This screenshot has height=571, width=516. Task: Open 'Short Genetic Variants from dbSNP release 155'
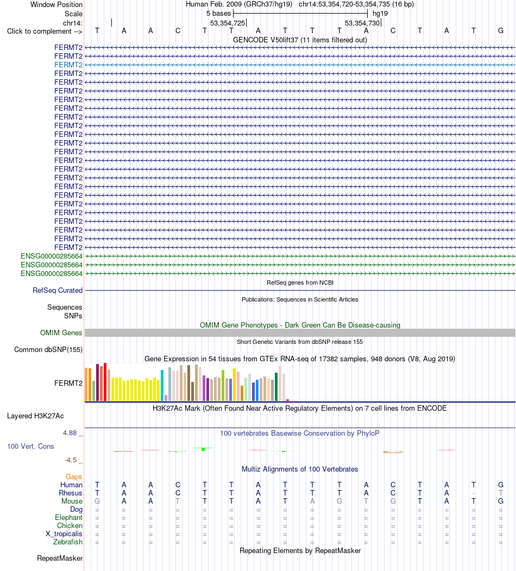pos(300,342)
